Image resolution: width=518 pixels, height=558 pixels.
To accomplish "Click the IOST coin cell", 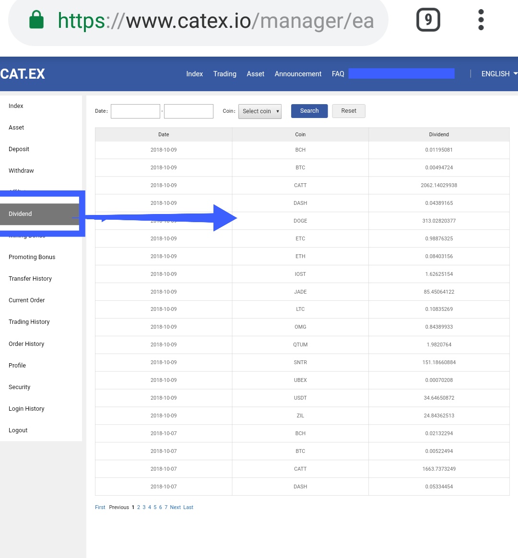I will click(x=300, y=274).
